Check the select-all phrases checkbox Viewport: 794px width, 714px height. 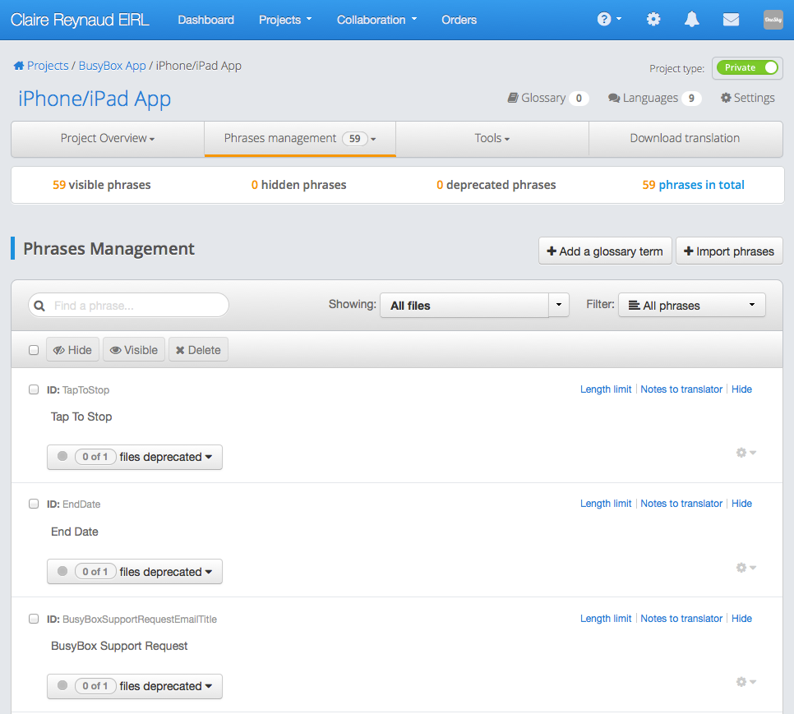34,350
